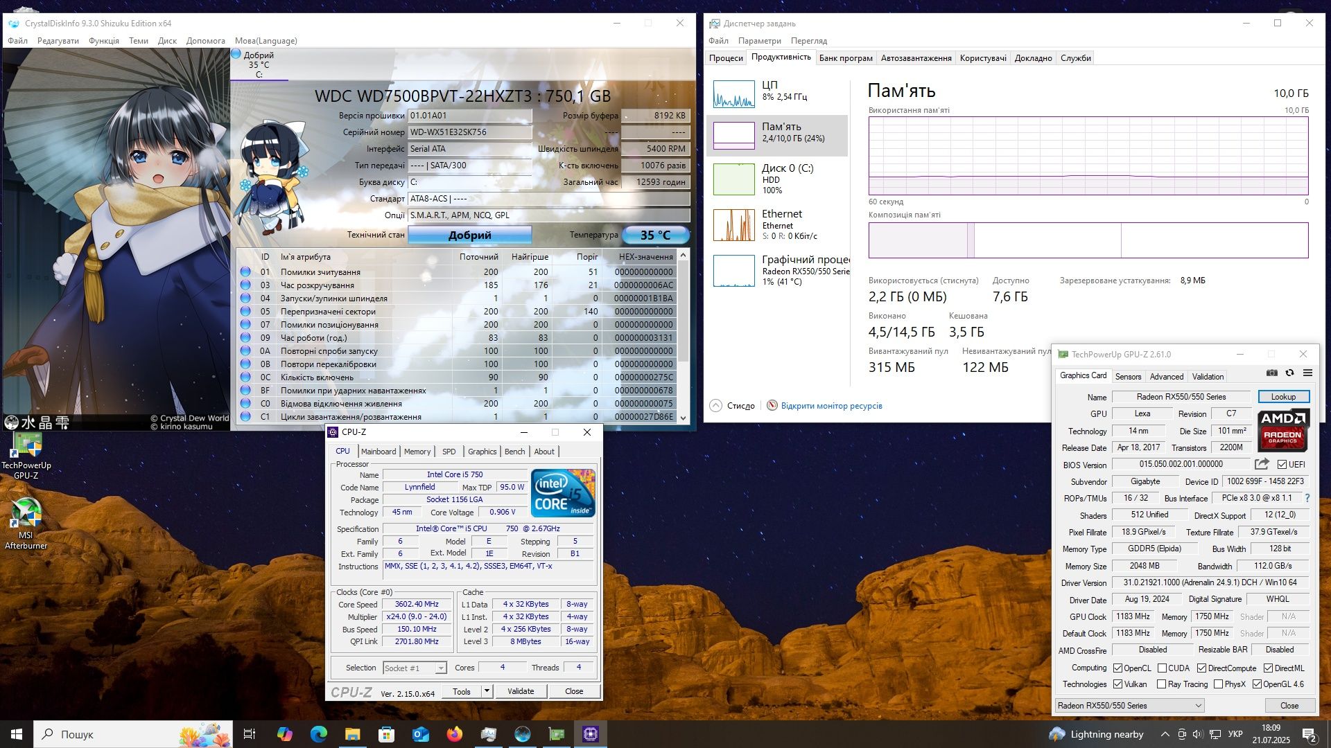Click the Добрий health status button

point(469,235)
